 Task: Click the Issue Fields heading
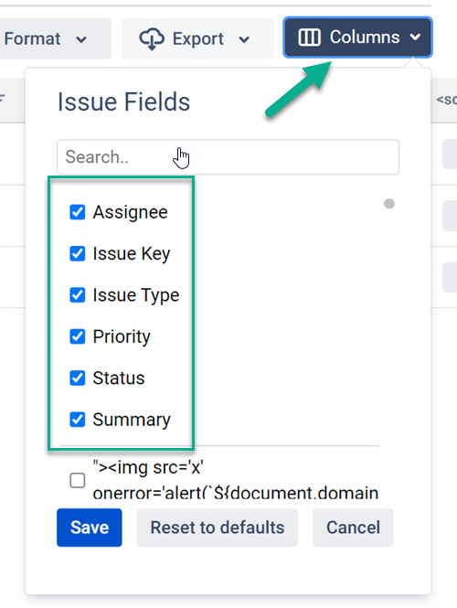point(123,101)
